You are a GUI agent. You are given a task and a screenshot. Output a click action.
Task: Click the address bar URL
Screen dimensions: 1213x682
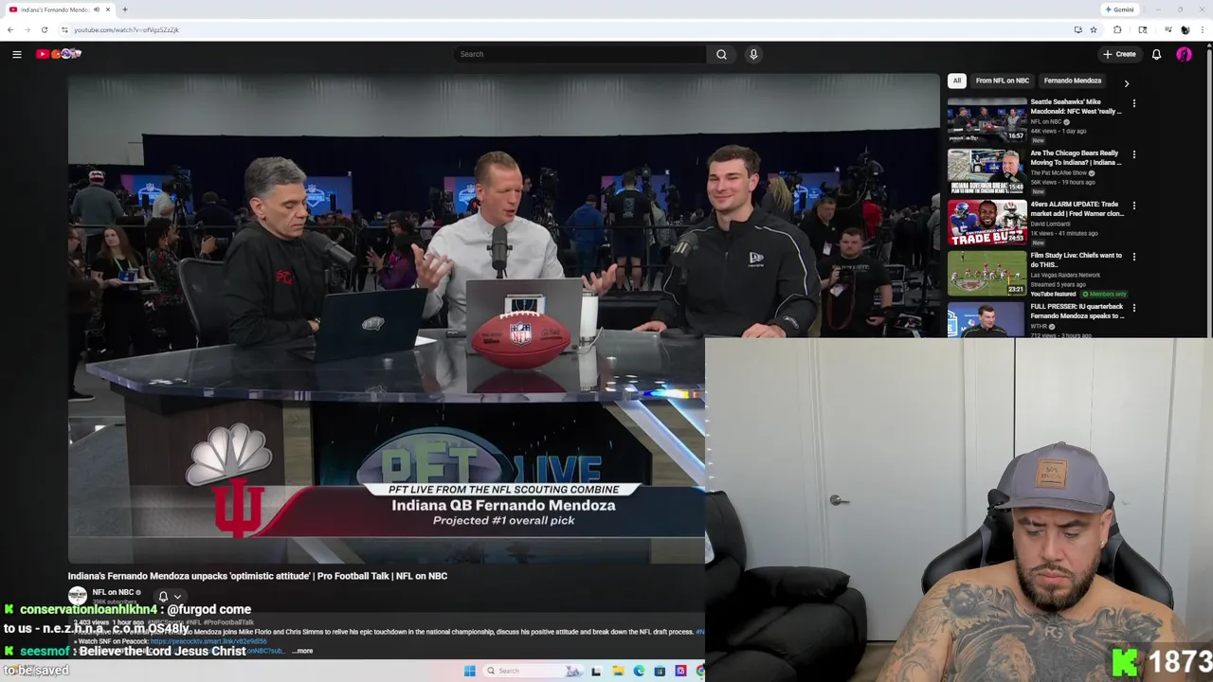pos(127,29)
